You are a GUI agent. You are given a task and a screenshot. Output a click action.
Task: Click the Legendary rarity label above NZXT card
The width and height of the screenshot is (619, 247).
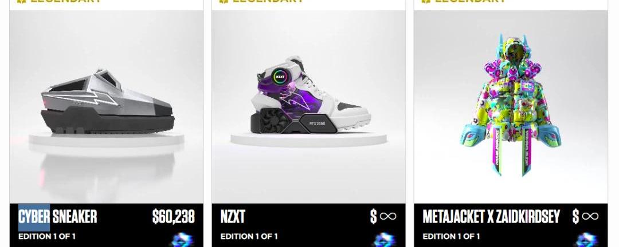click(261, 1)
